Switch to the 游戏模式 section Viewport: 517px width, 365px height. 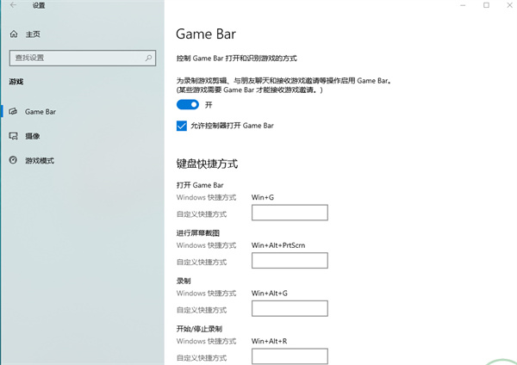pos(40,160)
